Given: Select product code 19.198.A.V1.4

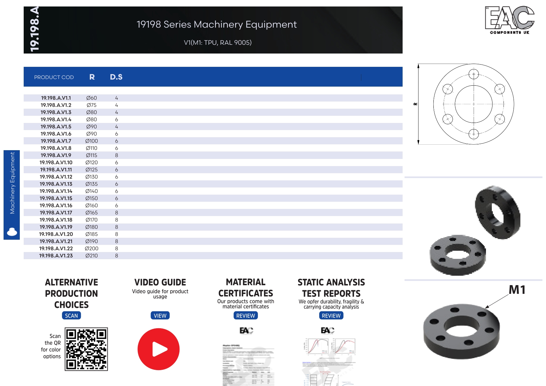Looking at the screenshot, I should [x=56, y=119].
